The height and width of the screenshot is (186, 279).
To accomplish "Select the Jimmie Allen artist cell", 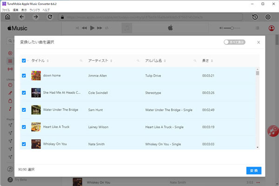I will [98, 76].
